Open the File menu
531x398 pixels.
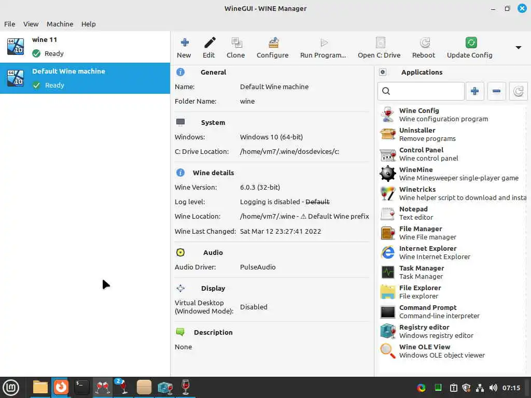pyautogui.click(x=9, y=24)
